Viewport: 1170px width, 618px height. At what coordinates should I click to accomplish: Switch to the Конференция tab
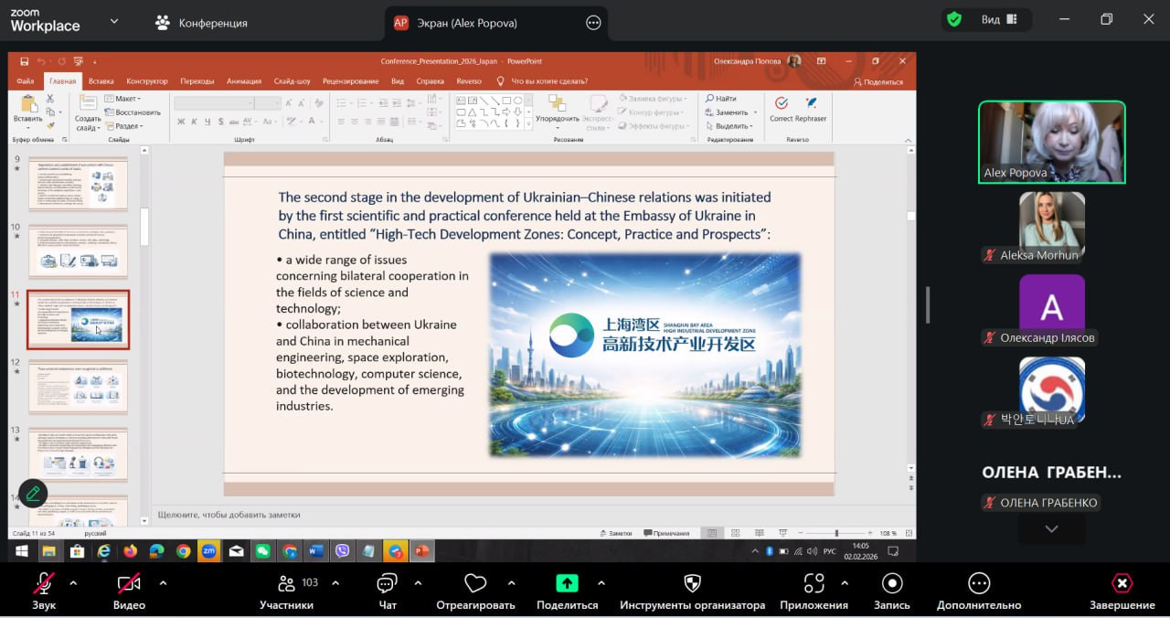(201, 23)
